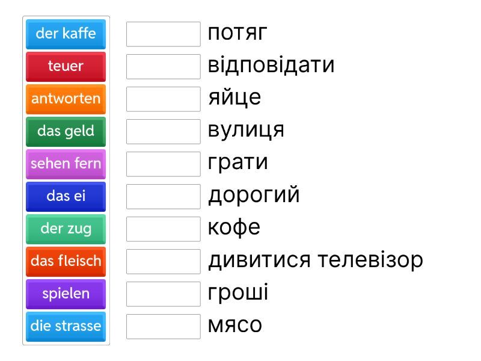Select the orange 'das fleisch' tile
The image size is (481, 361).
[66, 261]
